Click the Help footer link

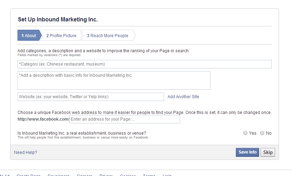pyautogui.click(x=167, y=175)
